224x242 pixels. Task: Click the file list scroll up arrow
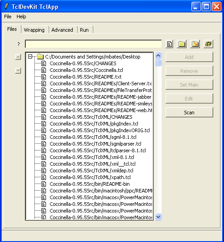(158, 55)
